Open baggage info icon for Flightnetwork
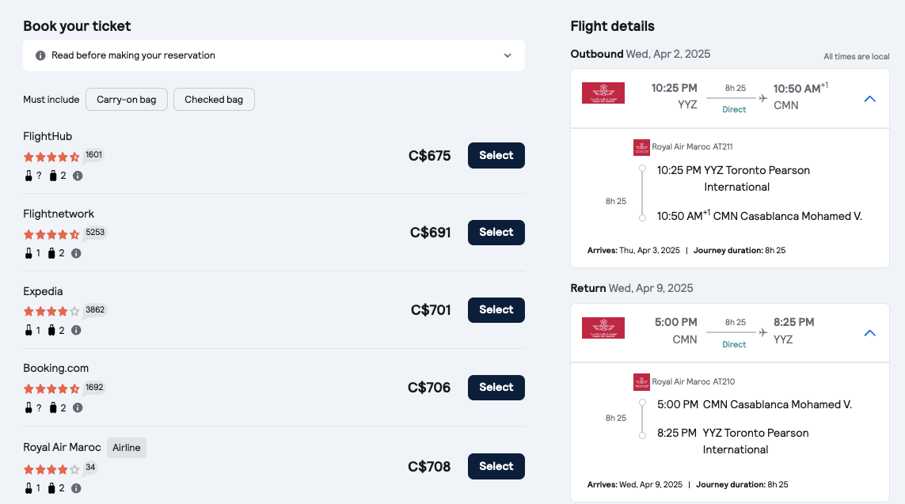 pyautogui.click(x=76, y=253)
